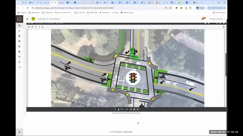Screen dimensions: 243x136
Task: Open the PERSONAL bookmarks folder
Action: point(92,12)
